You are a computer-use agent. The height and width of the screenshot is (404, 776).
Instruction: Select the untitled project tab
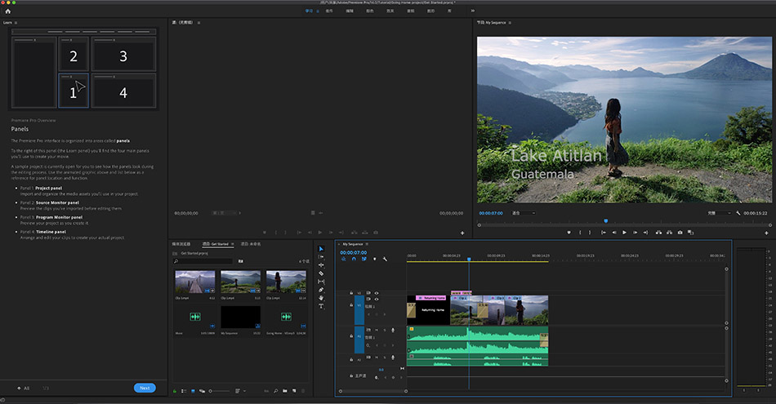coord(251,244)
